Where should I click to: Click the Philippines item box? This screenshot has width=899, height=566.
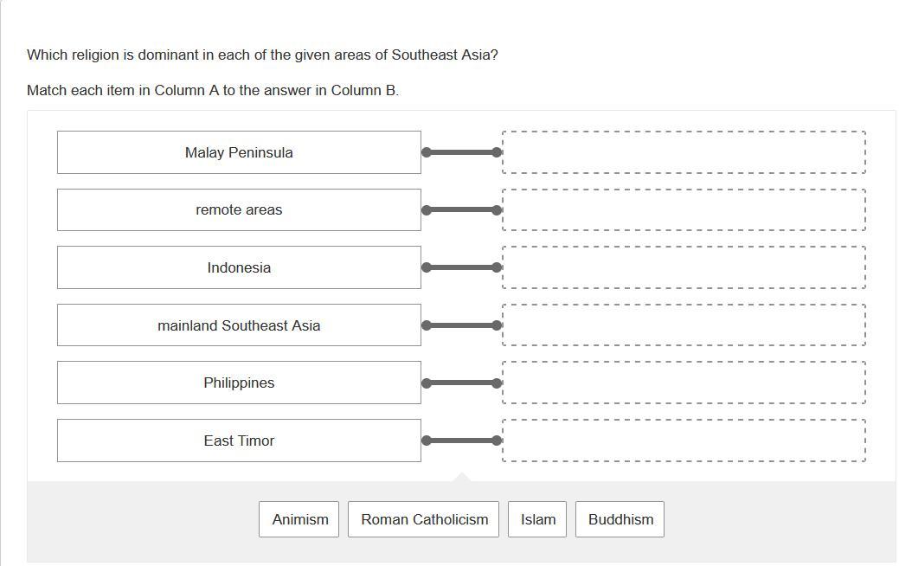[239, 383]
